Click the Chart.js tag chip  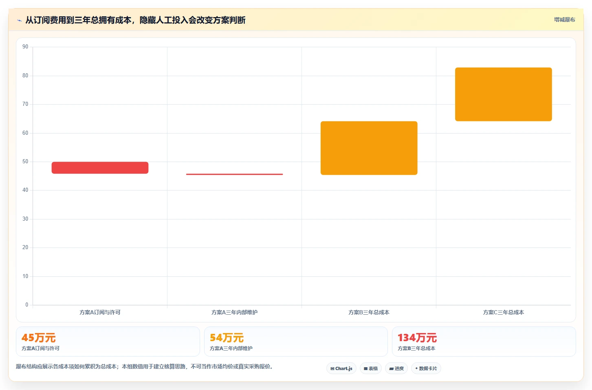point(341,368)
